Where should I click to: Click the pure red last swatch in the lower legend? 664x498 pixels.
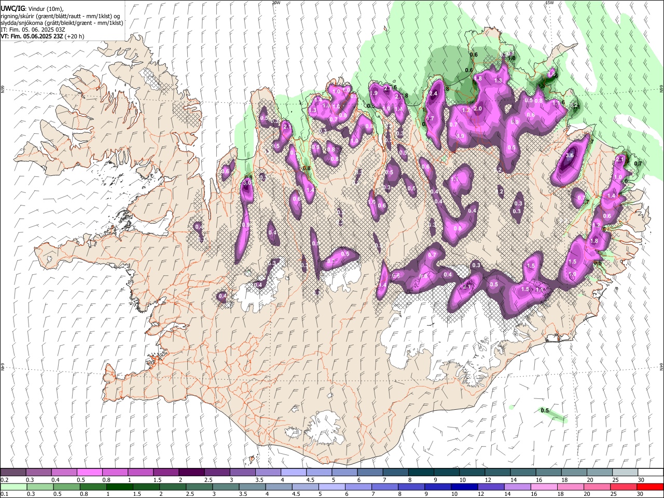tap(650, 487)
